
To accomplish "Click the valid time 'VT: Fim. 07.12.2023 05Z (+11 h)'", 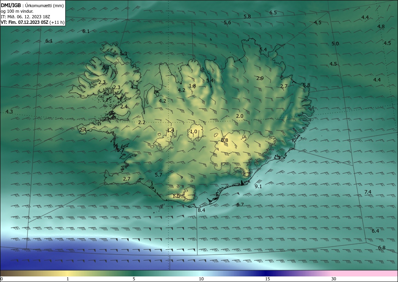I will coord(33,22).
